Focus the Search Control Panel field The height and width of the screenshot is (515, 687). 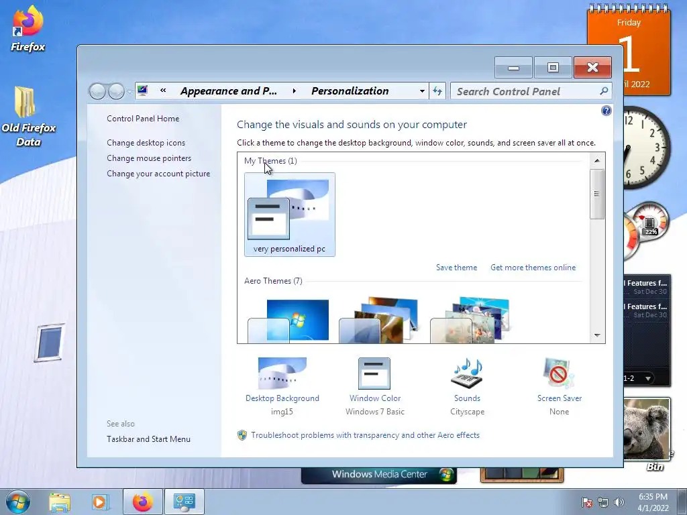531,91
